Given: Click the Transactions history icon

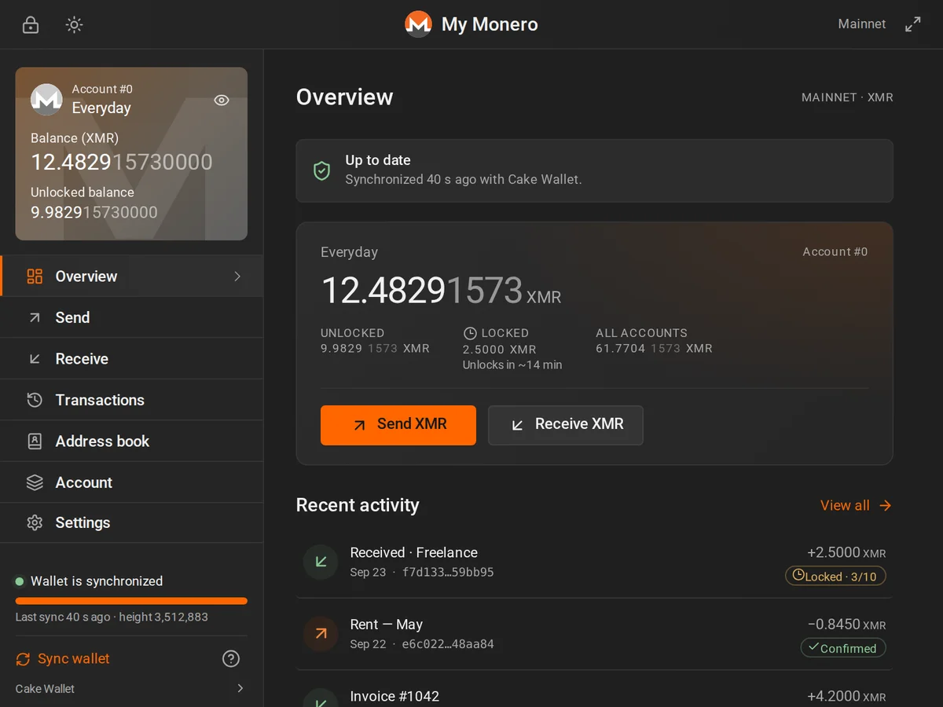Looking at the screenshot, I should pyautogui.click(x=35, y=400).
